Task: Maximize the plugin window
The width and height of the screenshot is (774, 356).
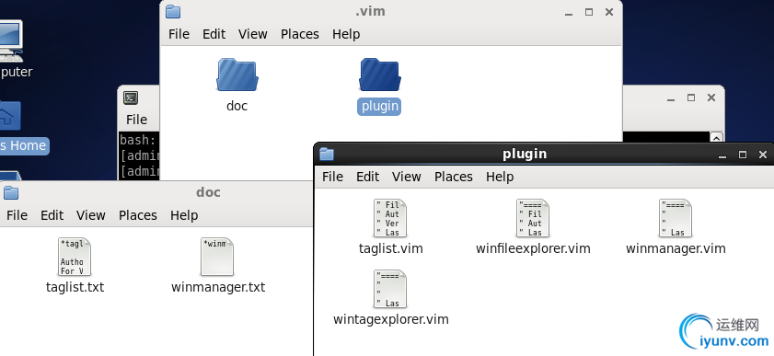Action: point(743,155)
